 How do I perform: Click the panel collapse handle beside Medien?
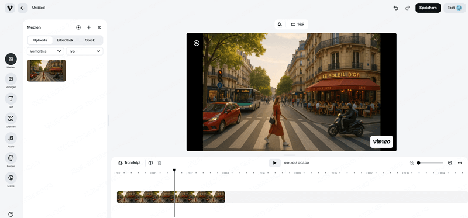(109, 120)
